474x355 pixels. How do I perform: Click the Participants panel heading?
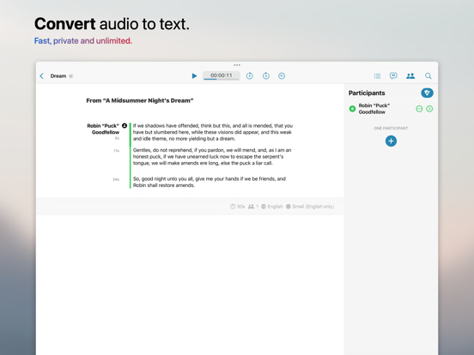tap(367, 93)
